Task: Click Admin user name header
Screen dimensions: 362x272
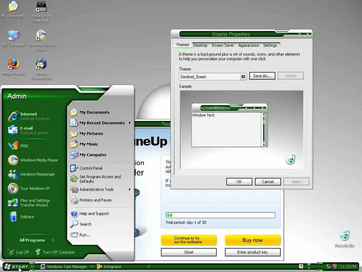Action: pos(17,96)
